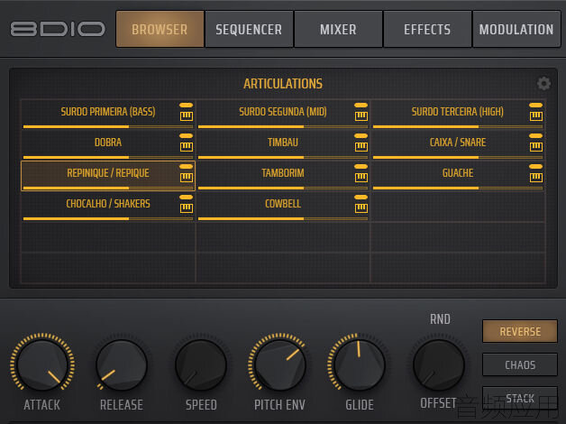
Task: Toggle the pill indicator for Guache
Action: pyautogui.click(x=536, y=167)
